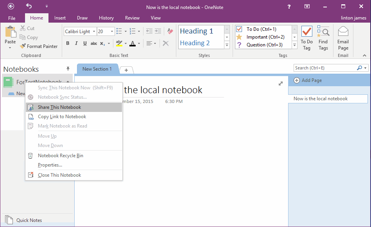The height and width of the screenshot is (227, 371).
Task: Open font color picker arrow
Action: 139,43
